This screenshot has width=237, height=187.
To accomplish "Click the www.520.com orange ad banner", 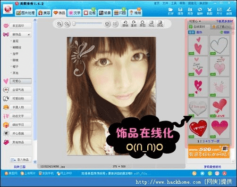I will tap(209, 151).
